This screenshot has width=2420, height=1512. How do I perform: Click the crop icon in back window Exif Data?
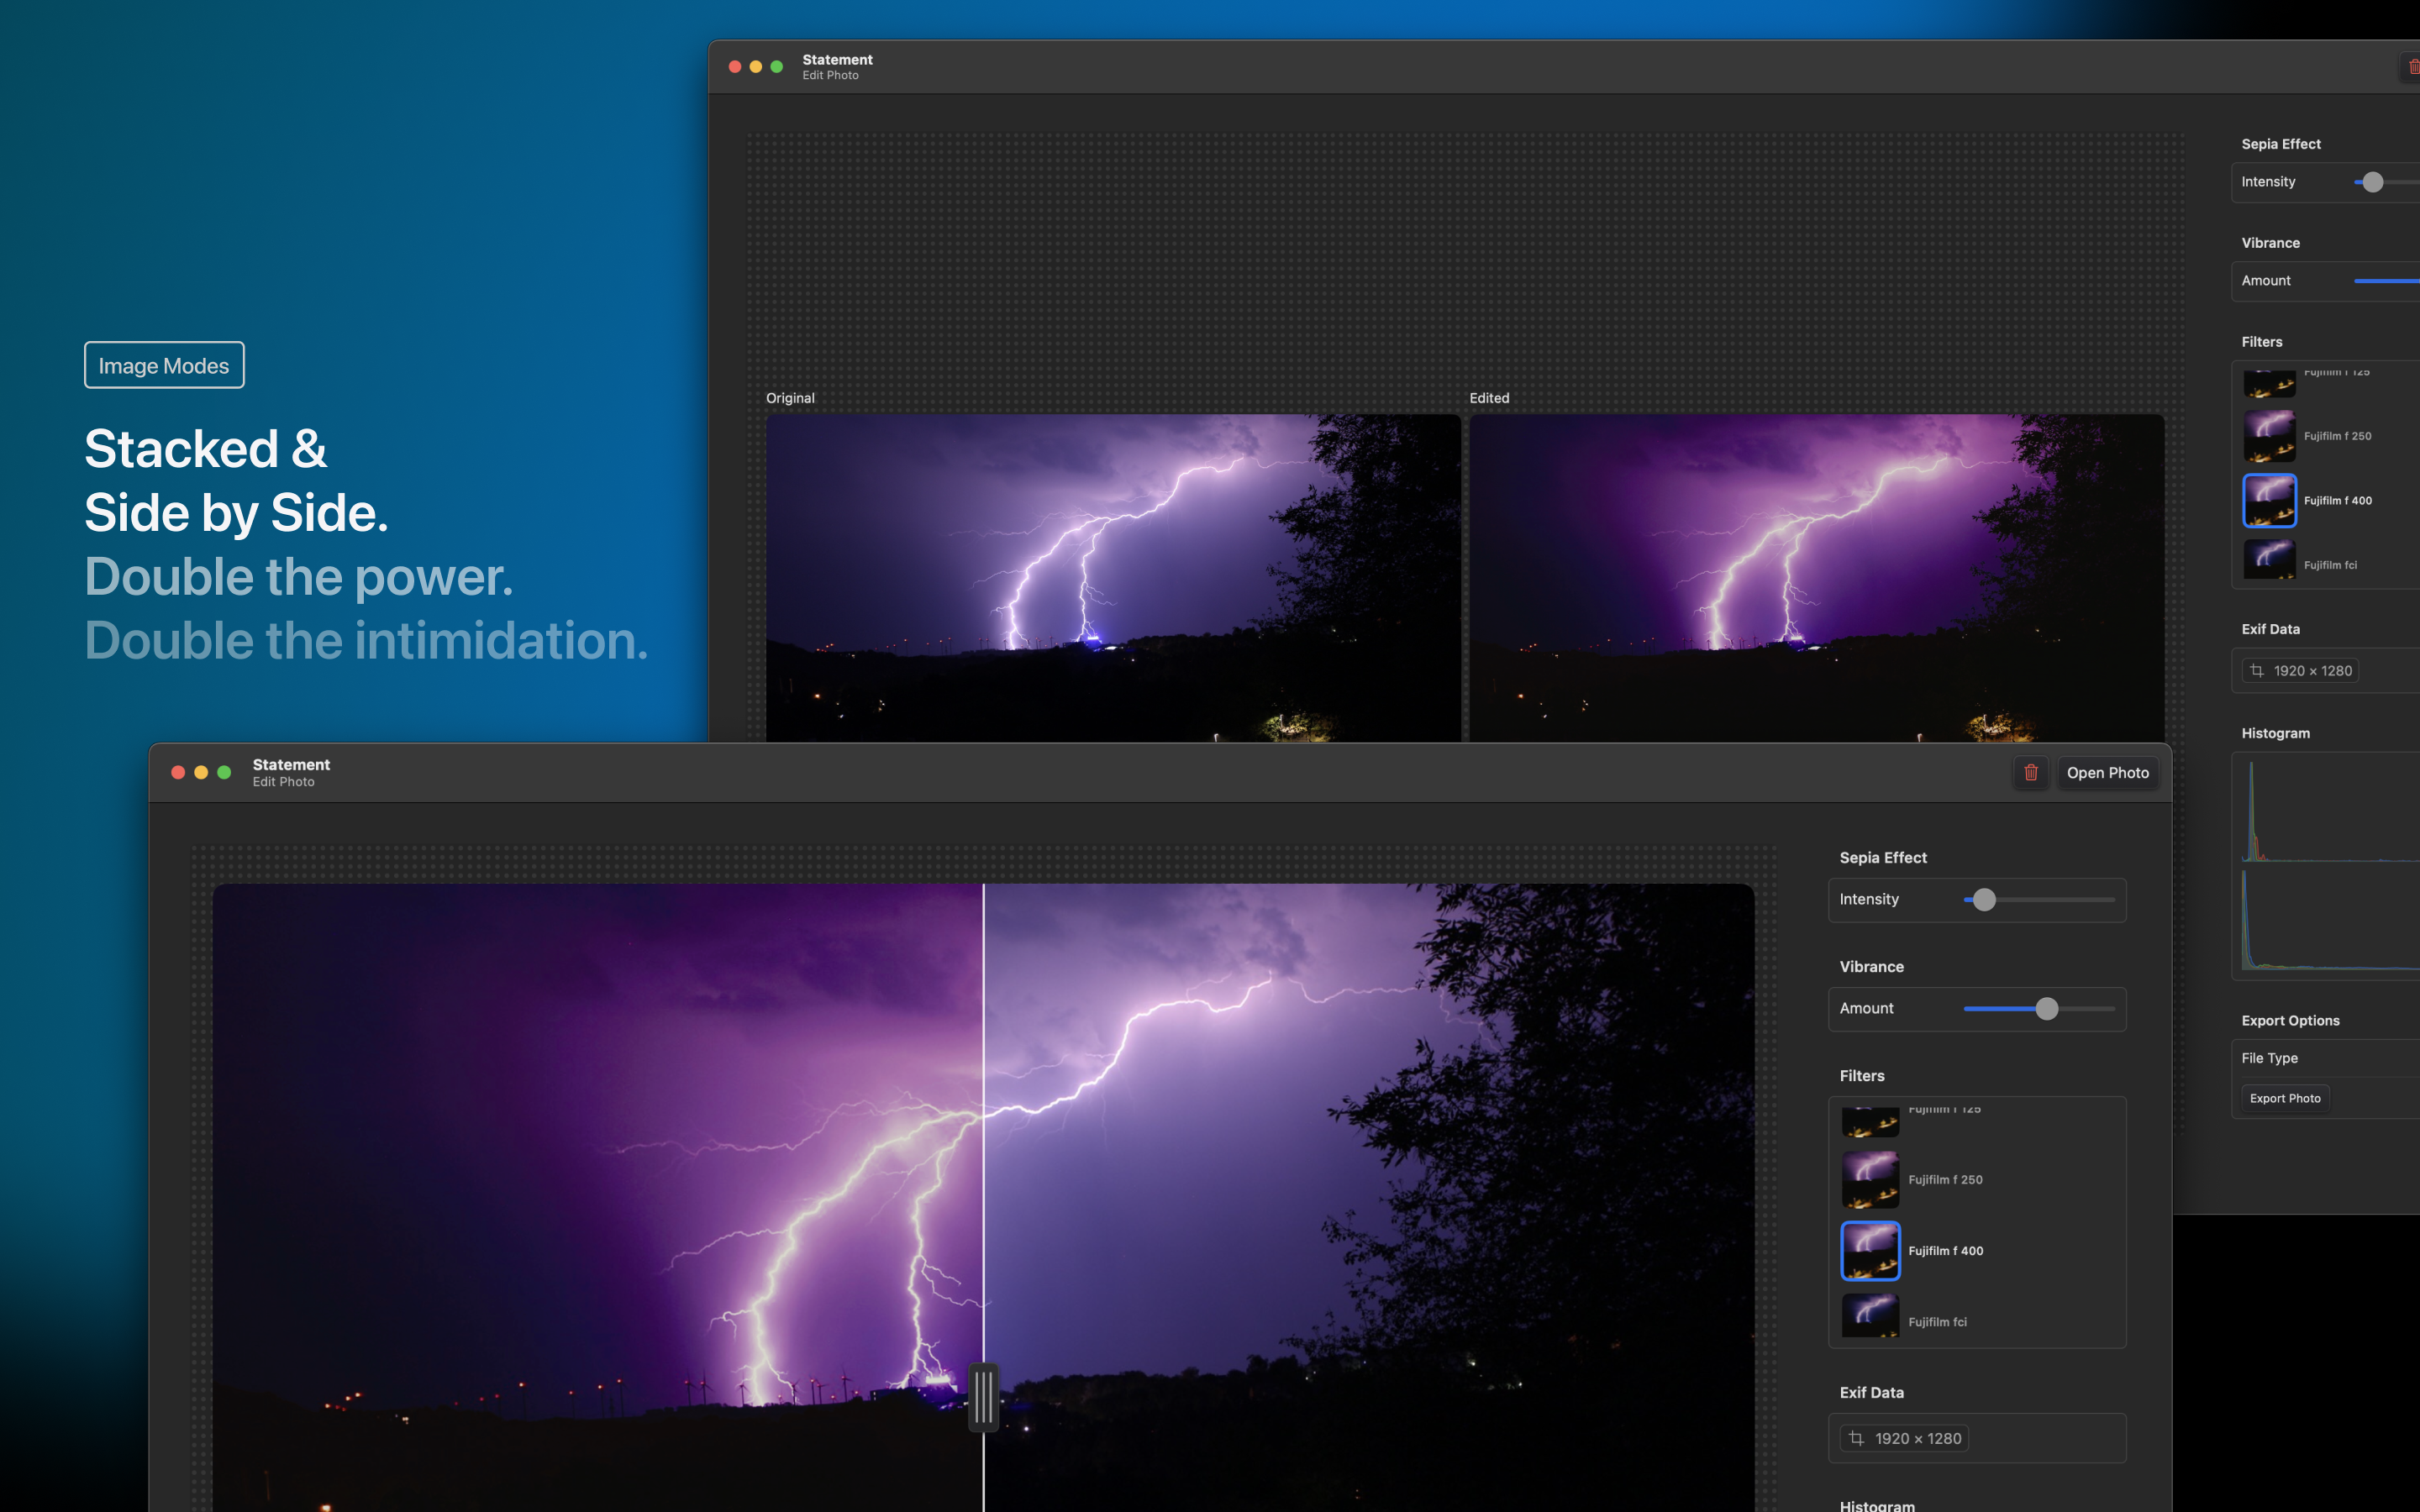pyautogui.click(x=2257, y=671)
